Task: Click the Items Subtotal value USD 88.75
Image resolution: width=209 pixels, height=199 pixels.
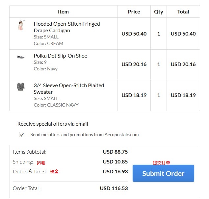Action: pyautogui.click(x=115, y=152)
